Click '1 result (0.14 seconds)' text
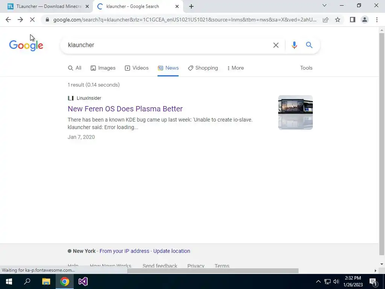The image size is (385, 289). (x=94, y=85)
